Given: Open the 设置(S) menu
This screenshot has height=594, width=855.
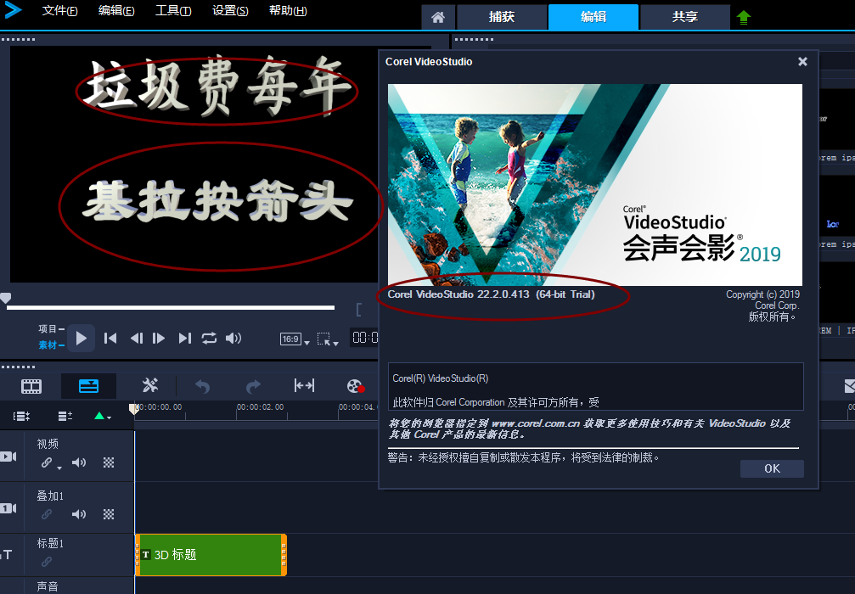Looking at the screenshot, I should point(229,11).
